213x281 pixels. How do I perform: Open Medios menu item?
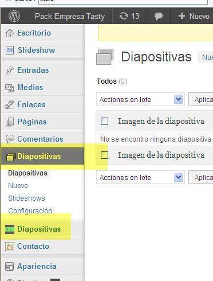[x=30, y=87]
